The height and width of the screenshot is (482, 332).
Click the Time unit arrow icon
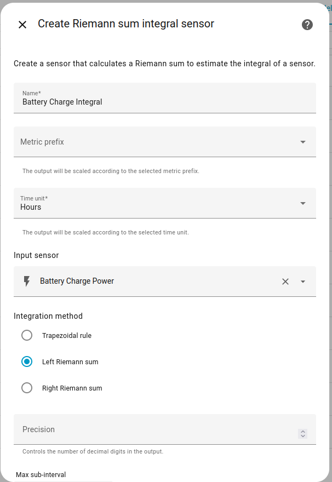click(x=303, y=204)
